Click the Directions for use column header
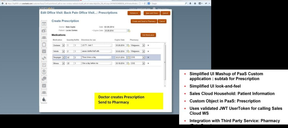The width and height of the screenshot is (288, 128). click(88, 40)
